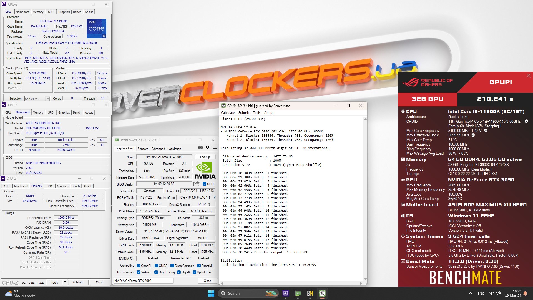Click the Close button in CPU-Z
Image resolution: width=533 pixels, height=300 pixels.
point(99,282)
